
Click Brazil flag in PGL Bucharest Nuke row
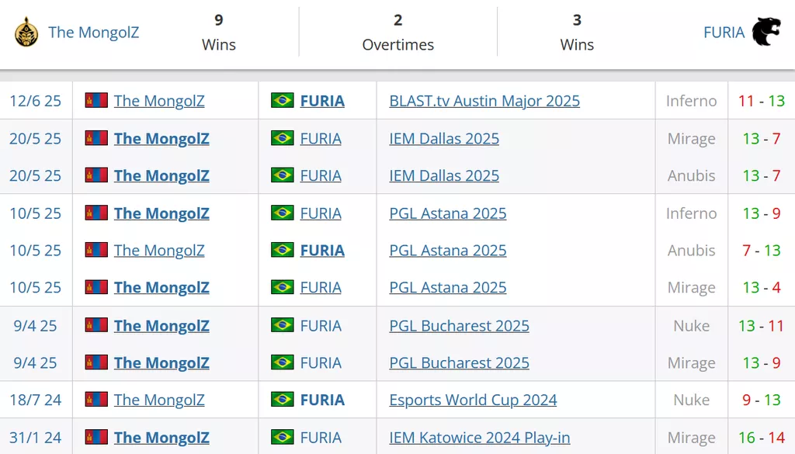point(283,325)
